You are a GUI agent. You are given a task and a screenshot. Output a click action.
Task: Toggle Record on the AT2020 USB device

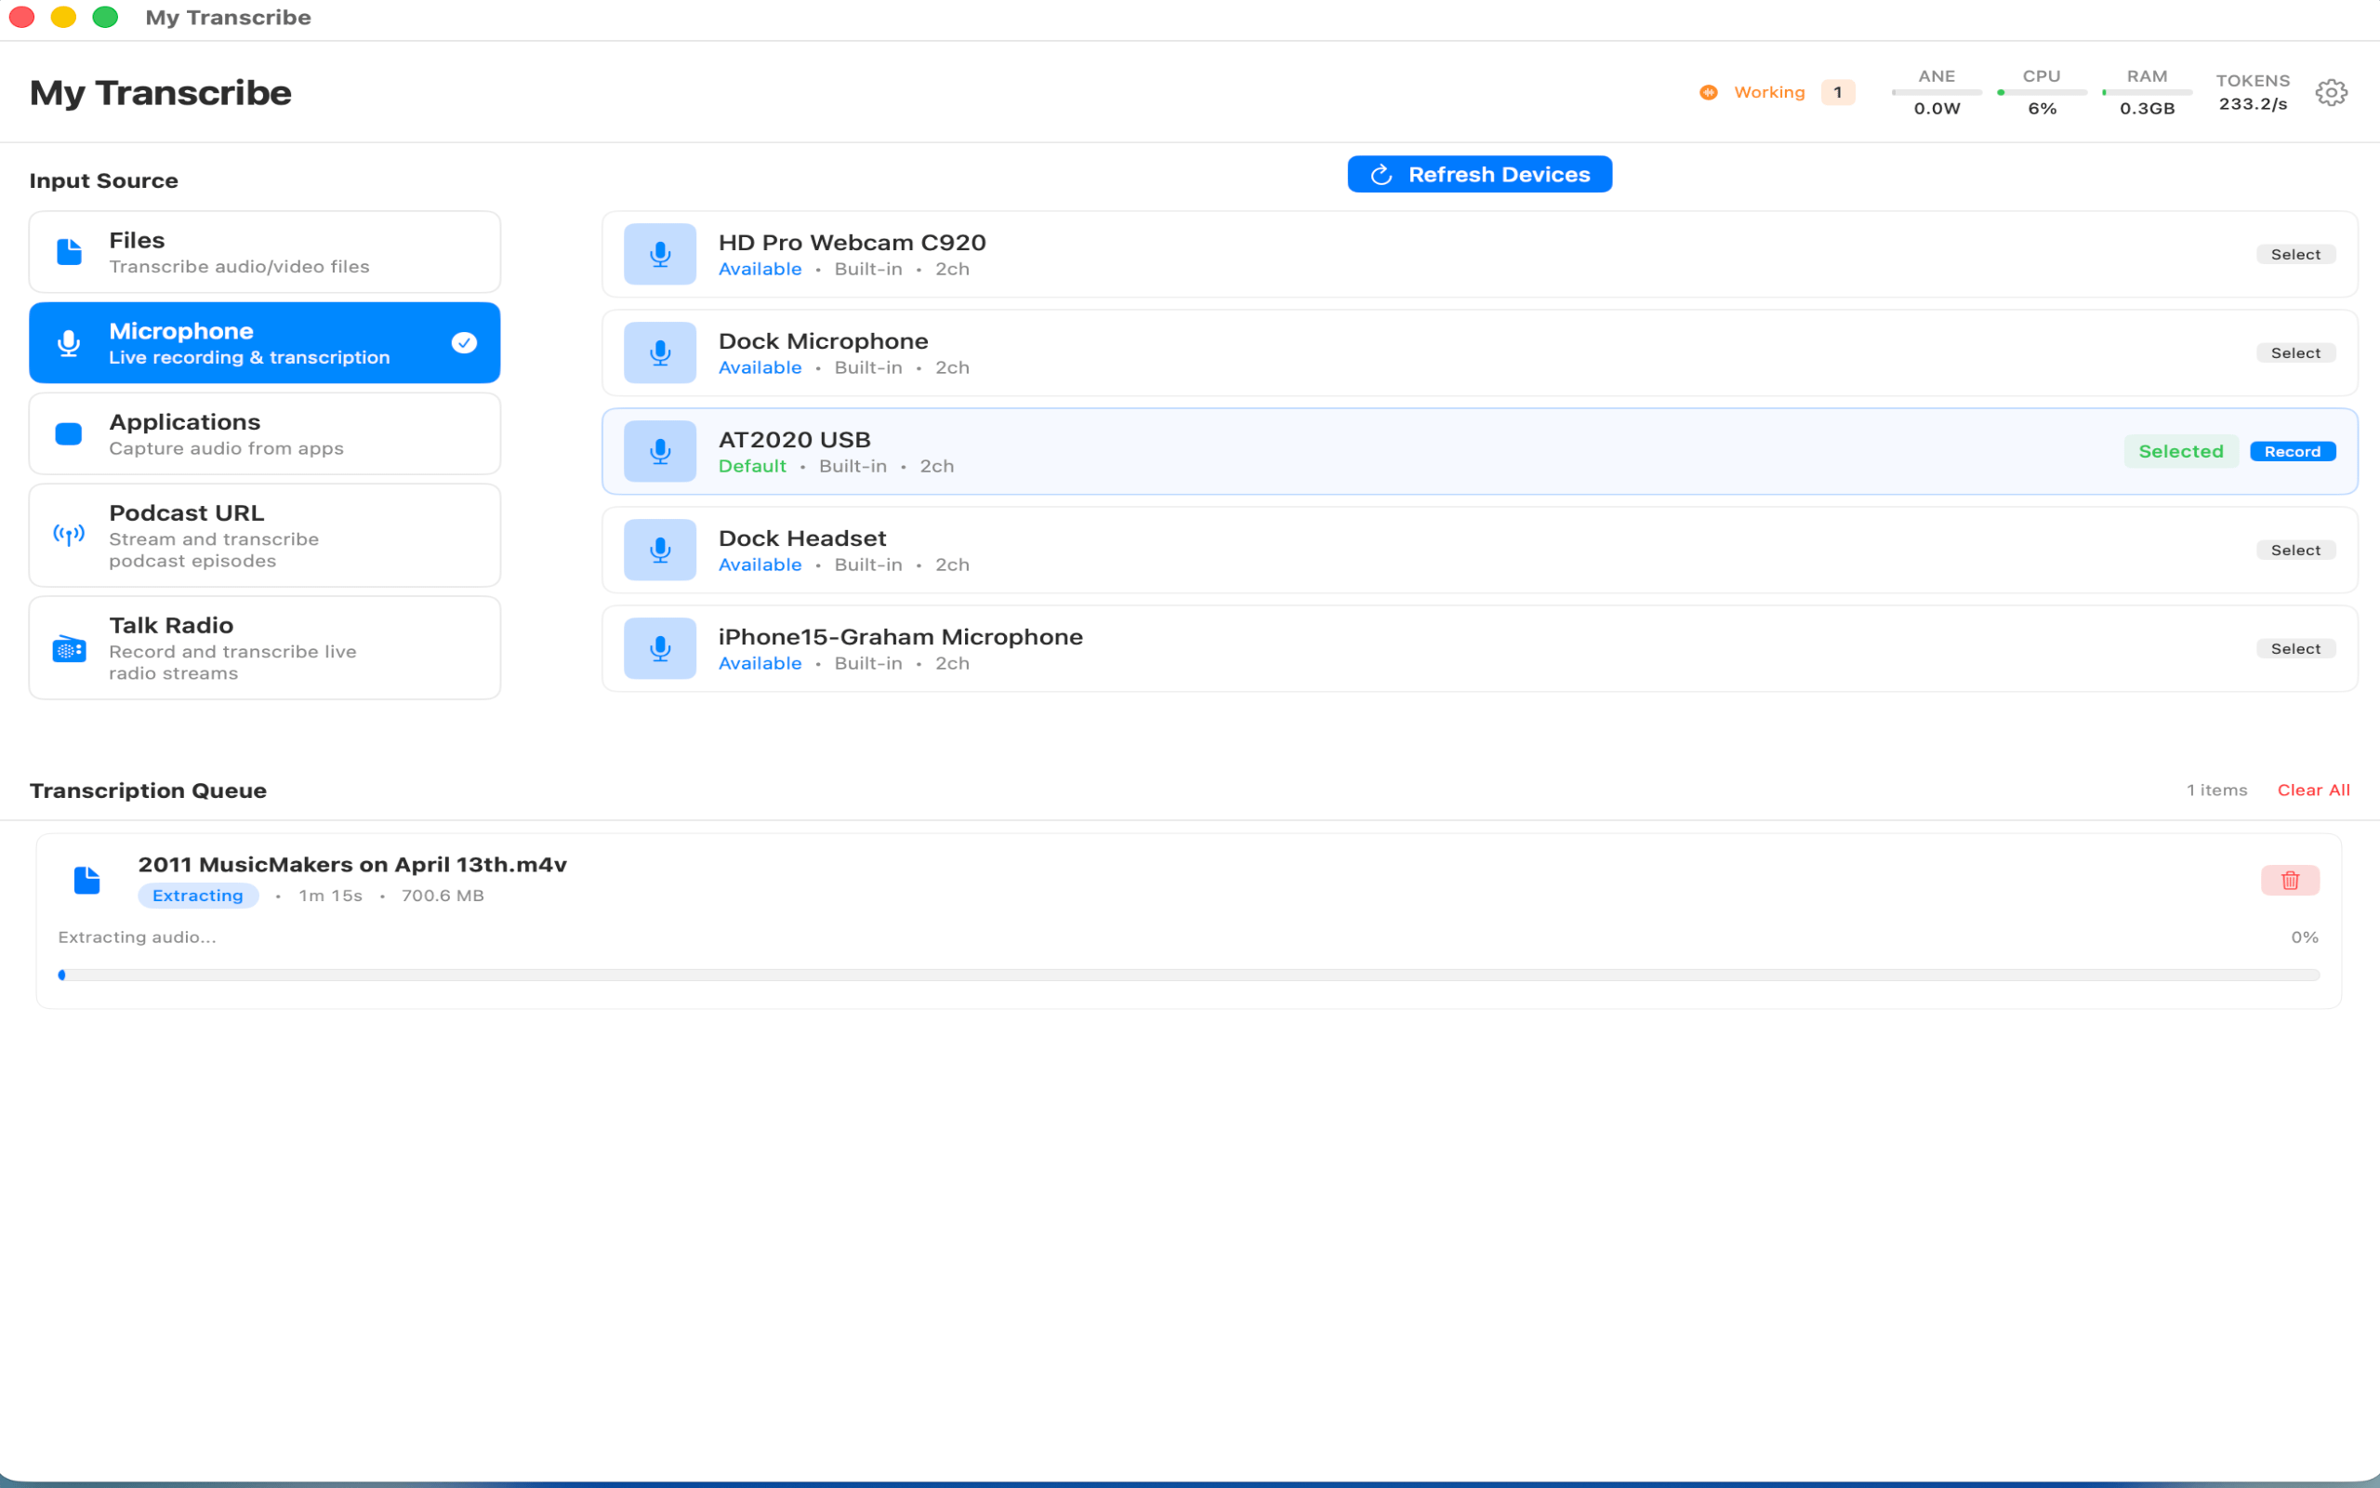pos(2293,451)
